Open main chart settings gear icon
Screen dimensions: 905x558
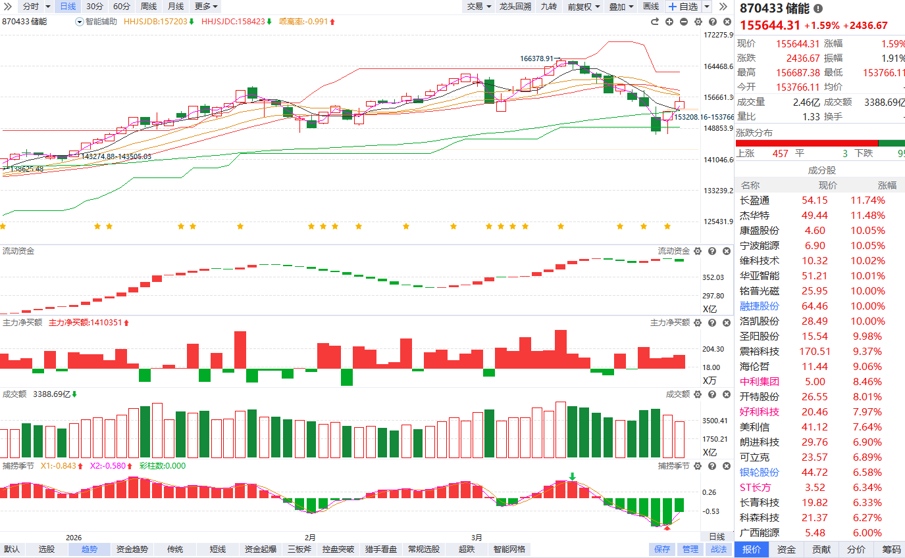click(x=698, y=22)
